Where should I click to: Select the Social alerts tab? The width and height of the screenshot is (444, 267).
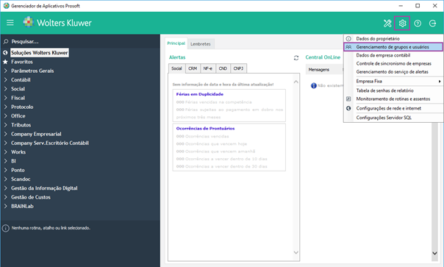pyautogui.click(x=176, y=68)
